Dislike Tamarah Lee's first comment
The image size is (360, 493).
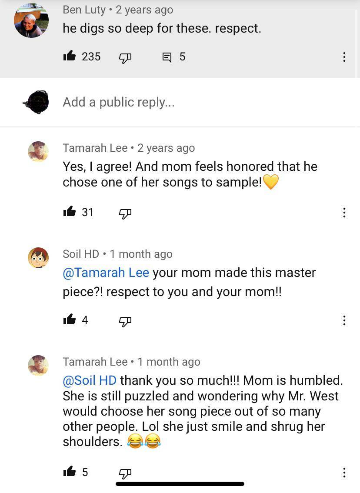coord(125,213)
